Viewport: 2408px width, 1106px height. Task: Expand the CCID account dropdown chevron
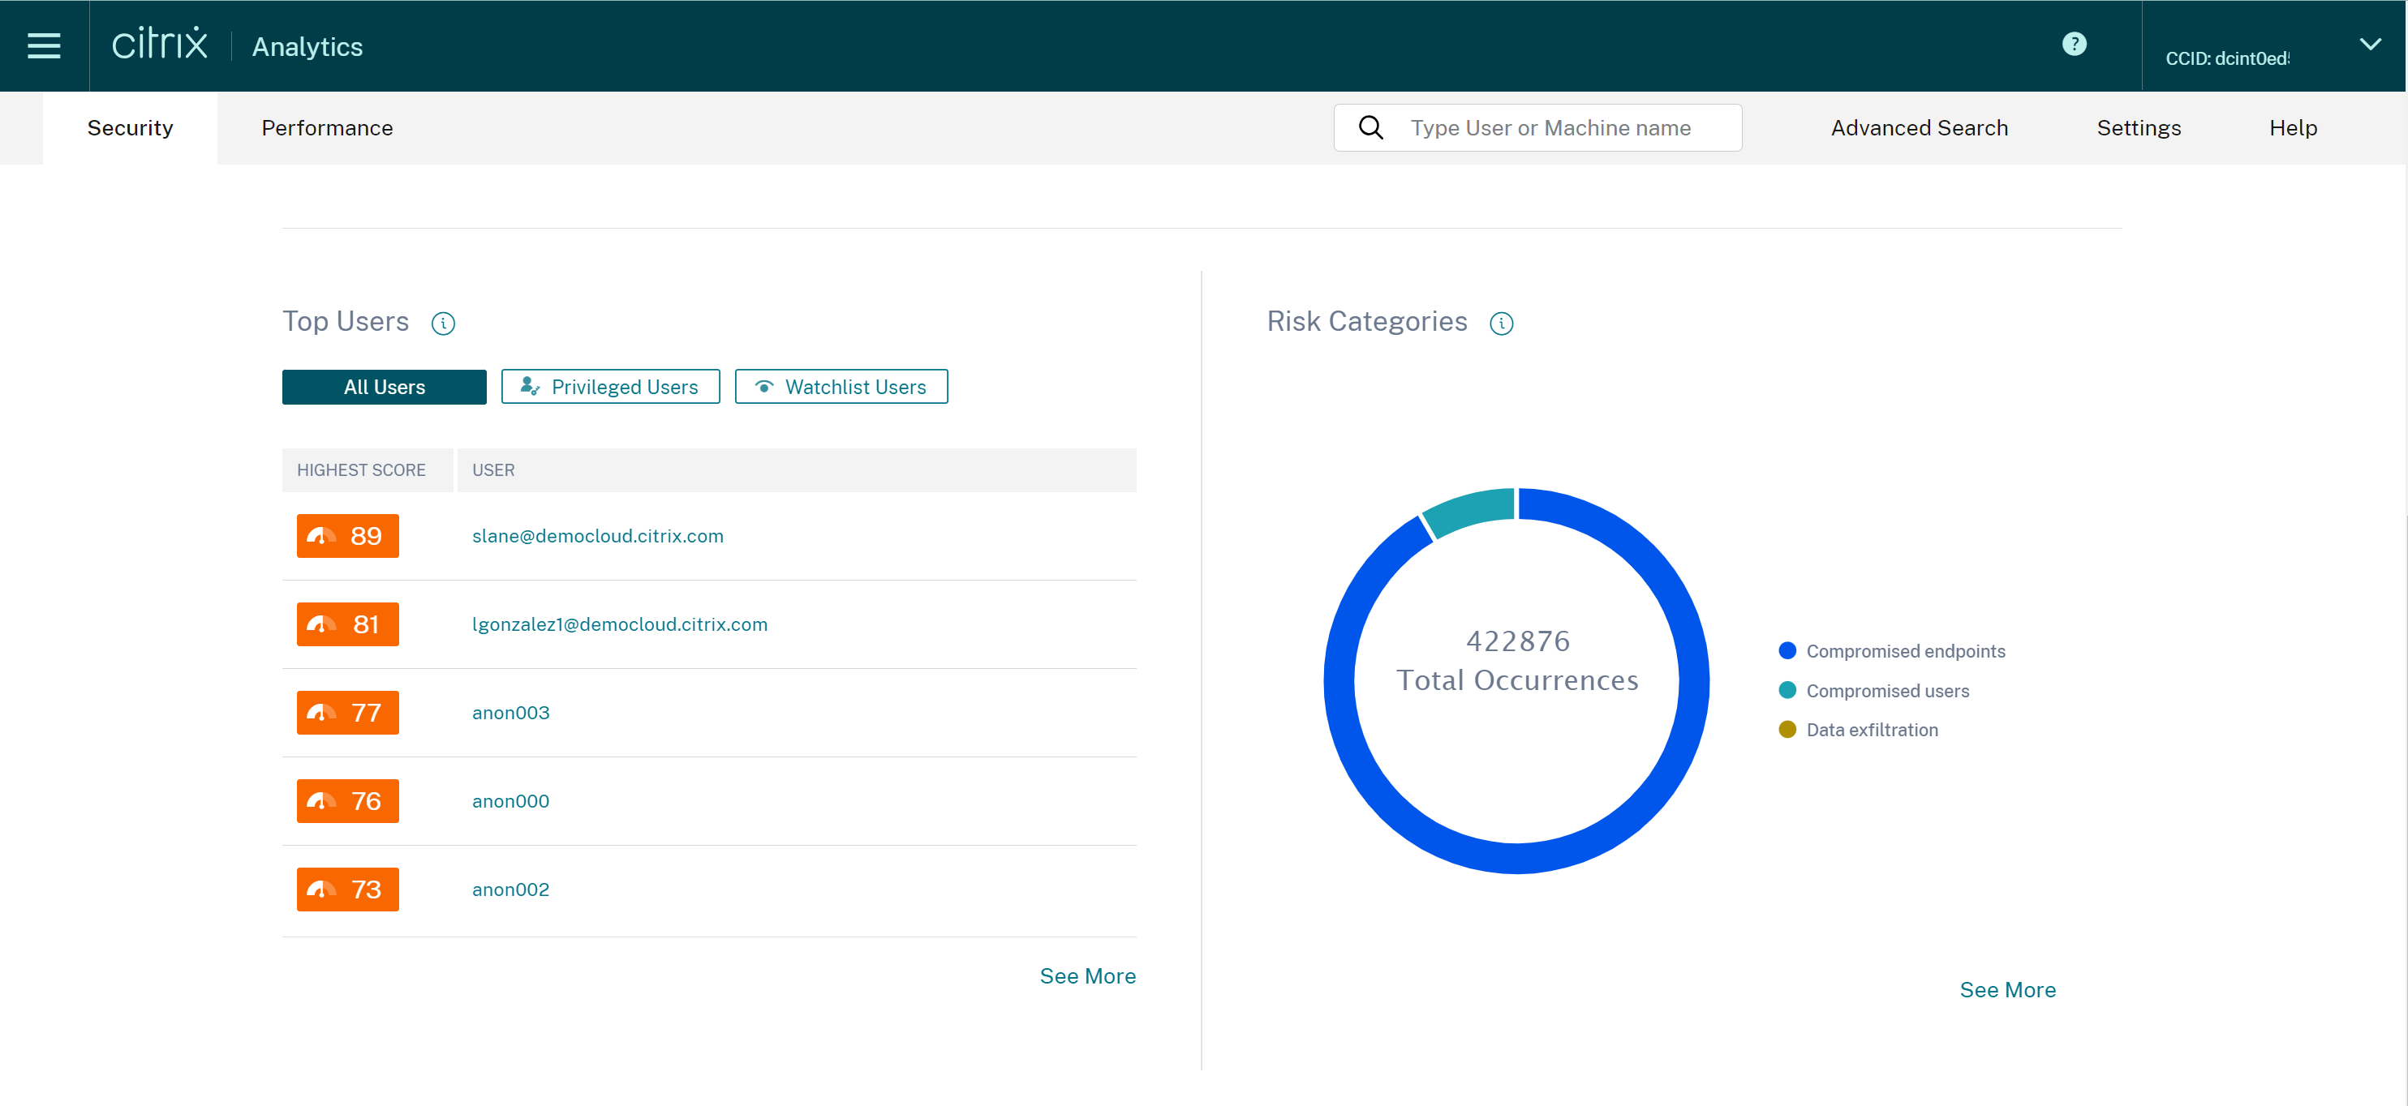click(x=2370, y=44)
